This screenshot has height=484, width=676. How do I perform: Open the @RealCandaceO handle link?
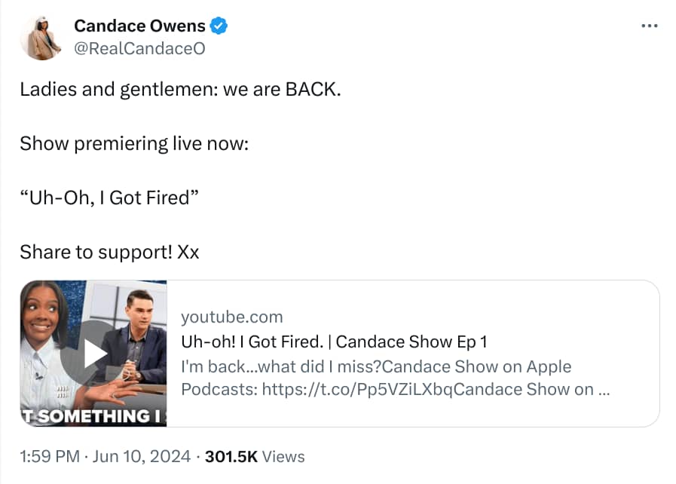pos(139,48)
